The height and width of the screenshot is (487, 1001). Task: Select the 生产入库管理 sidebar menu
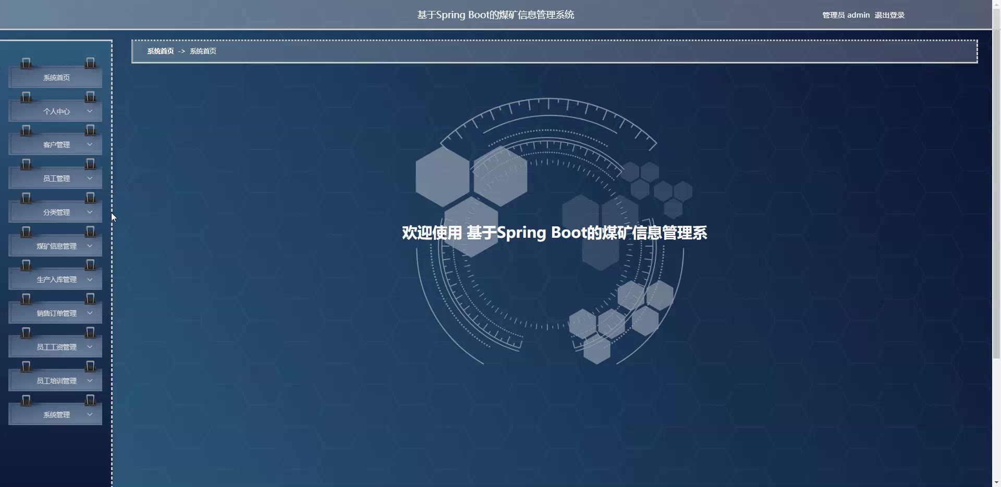pyautogui.click(x=55, y=279)
